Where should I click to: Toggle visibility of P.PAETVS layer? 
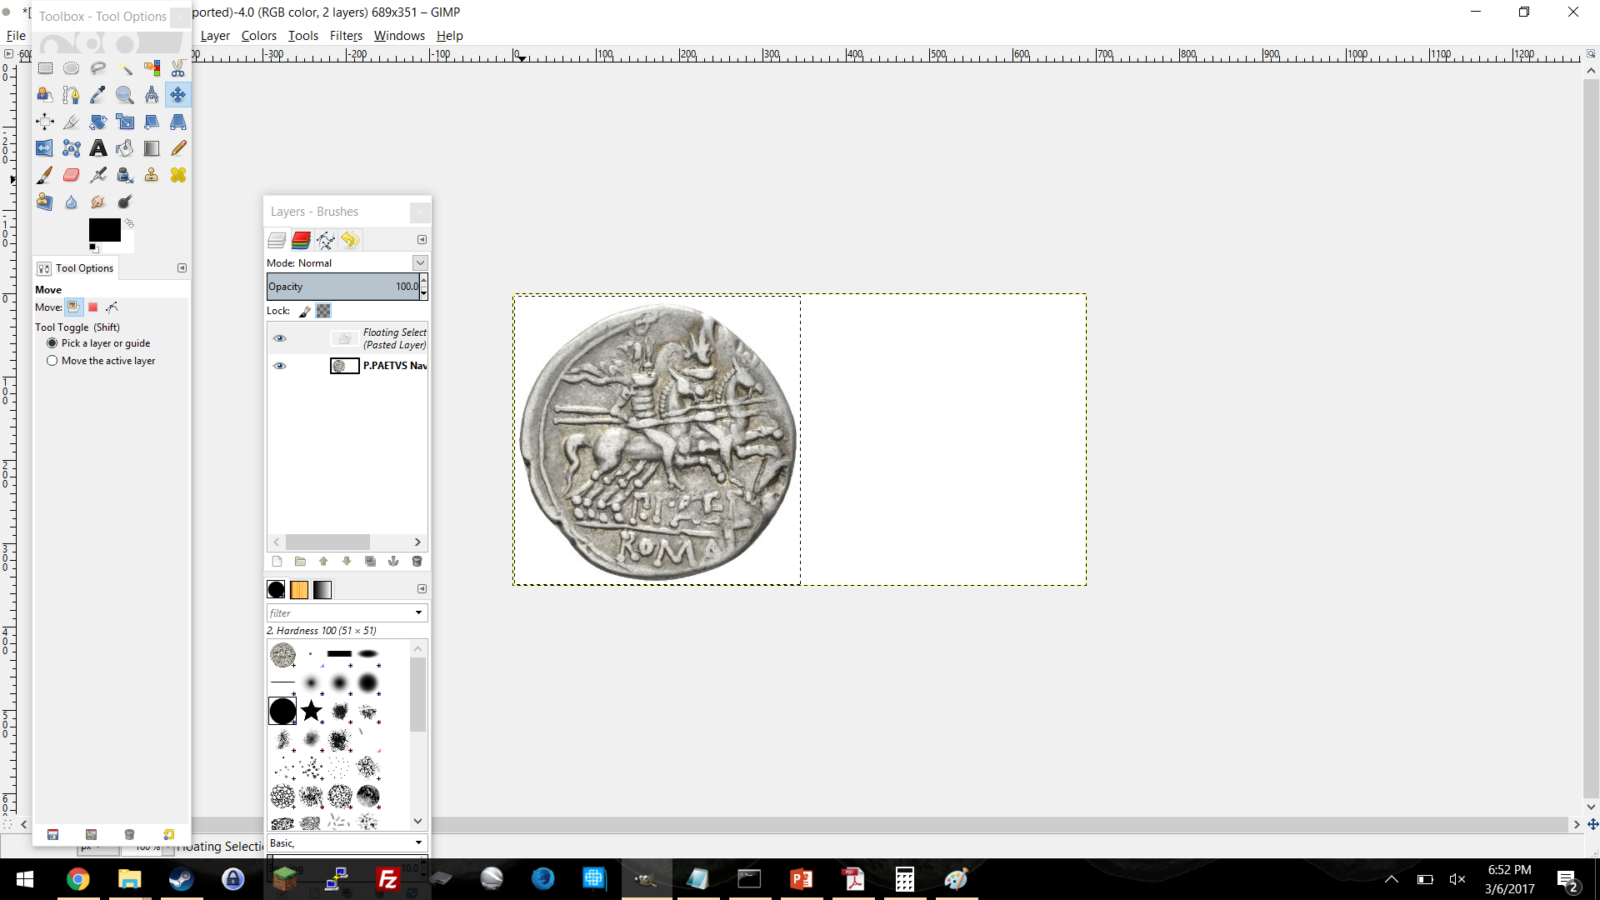[280, 366]
